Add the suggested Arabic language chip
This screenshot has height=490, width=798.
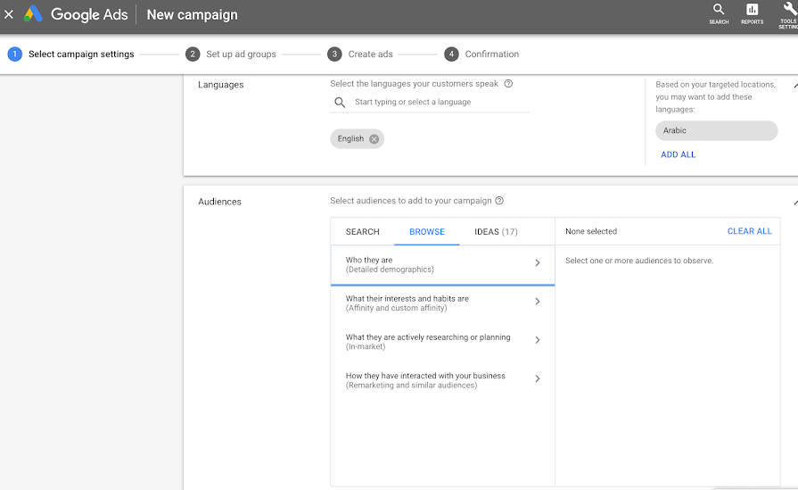(716, 130)
